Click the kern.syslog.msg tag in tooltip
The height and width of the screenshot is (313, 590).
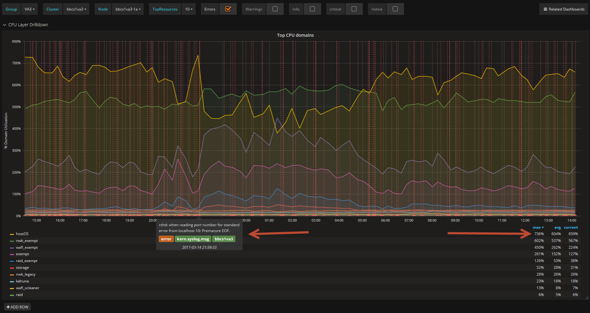[193, 239]
